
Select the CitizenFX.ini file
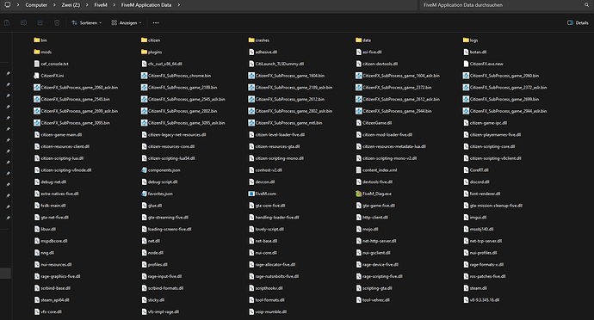click(49, 76)
